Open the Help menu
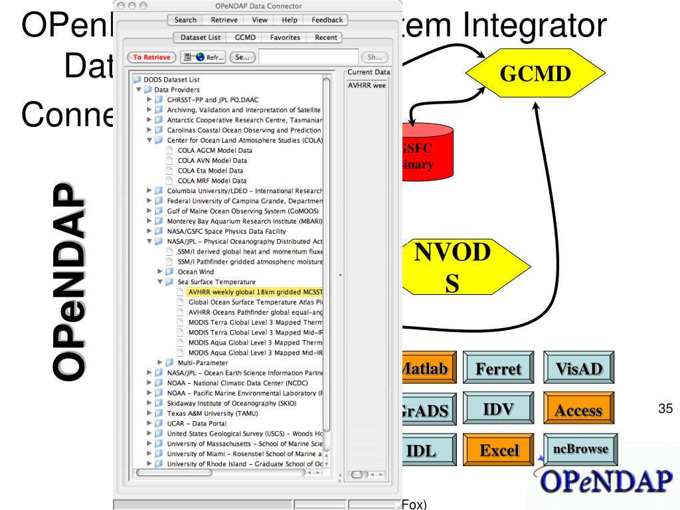 tap(290, 20)
